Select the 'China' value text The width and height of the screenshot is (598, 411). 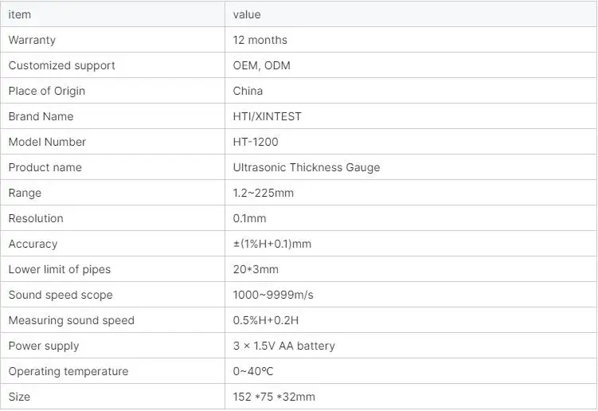248,91
